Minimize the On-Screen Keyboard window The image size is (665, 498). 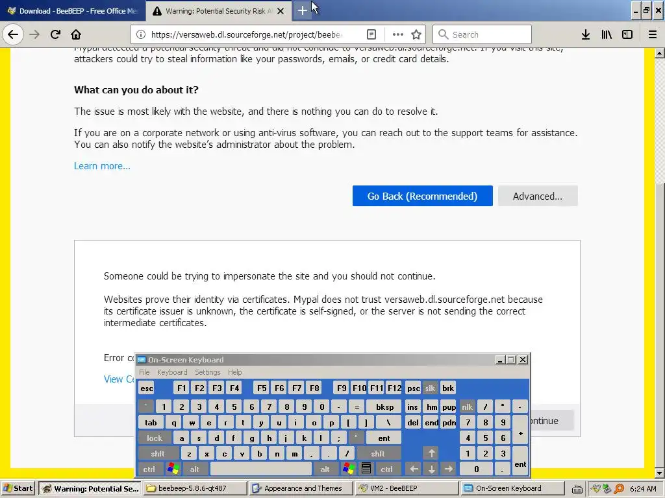pyautogui.click(x=499, y=360)
